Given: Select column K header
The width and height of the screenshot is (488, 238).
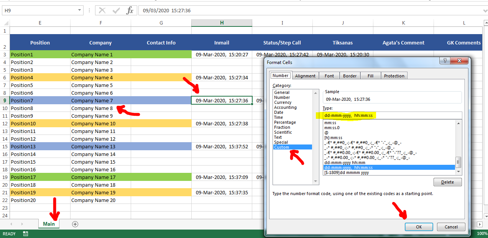Looking at the screenshot, I should 404,23.
